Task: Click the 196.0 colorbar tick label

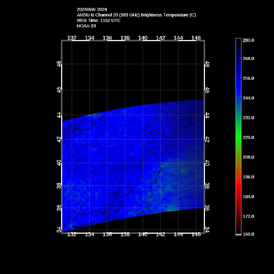Action: tap(249, 177)
